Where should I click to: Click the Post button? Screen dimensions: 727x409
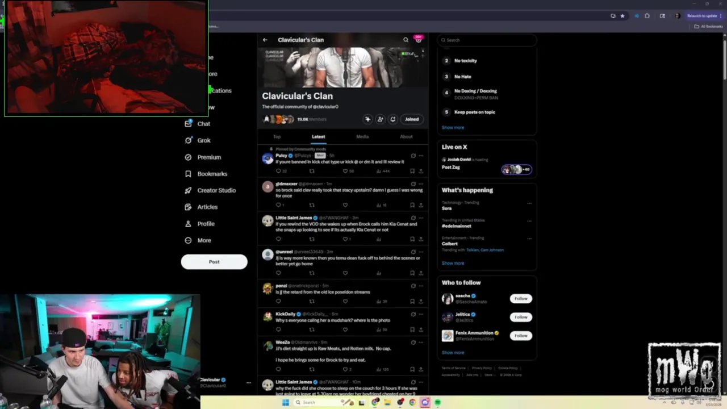point(214,262)
